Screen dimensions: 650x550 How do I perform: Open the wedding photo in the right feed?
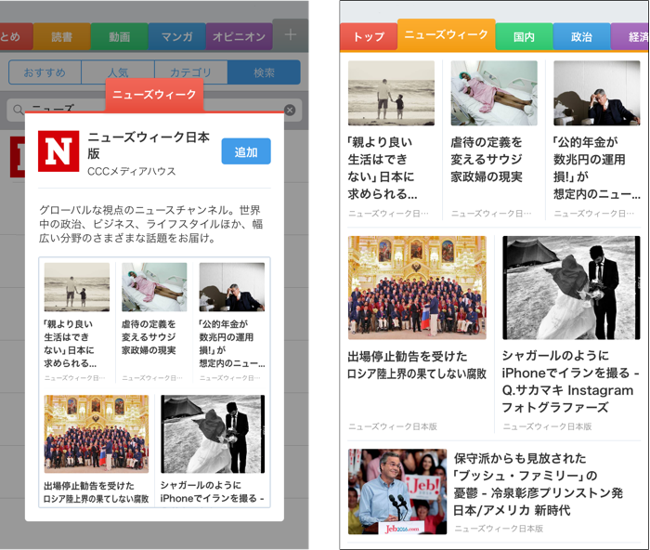(571, 288)
